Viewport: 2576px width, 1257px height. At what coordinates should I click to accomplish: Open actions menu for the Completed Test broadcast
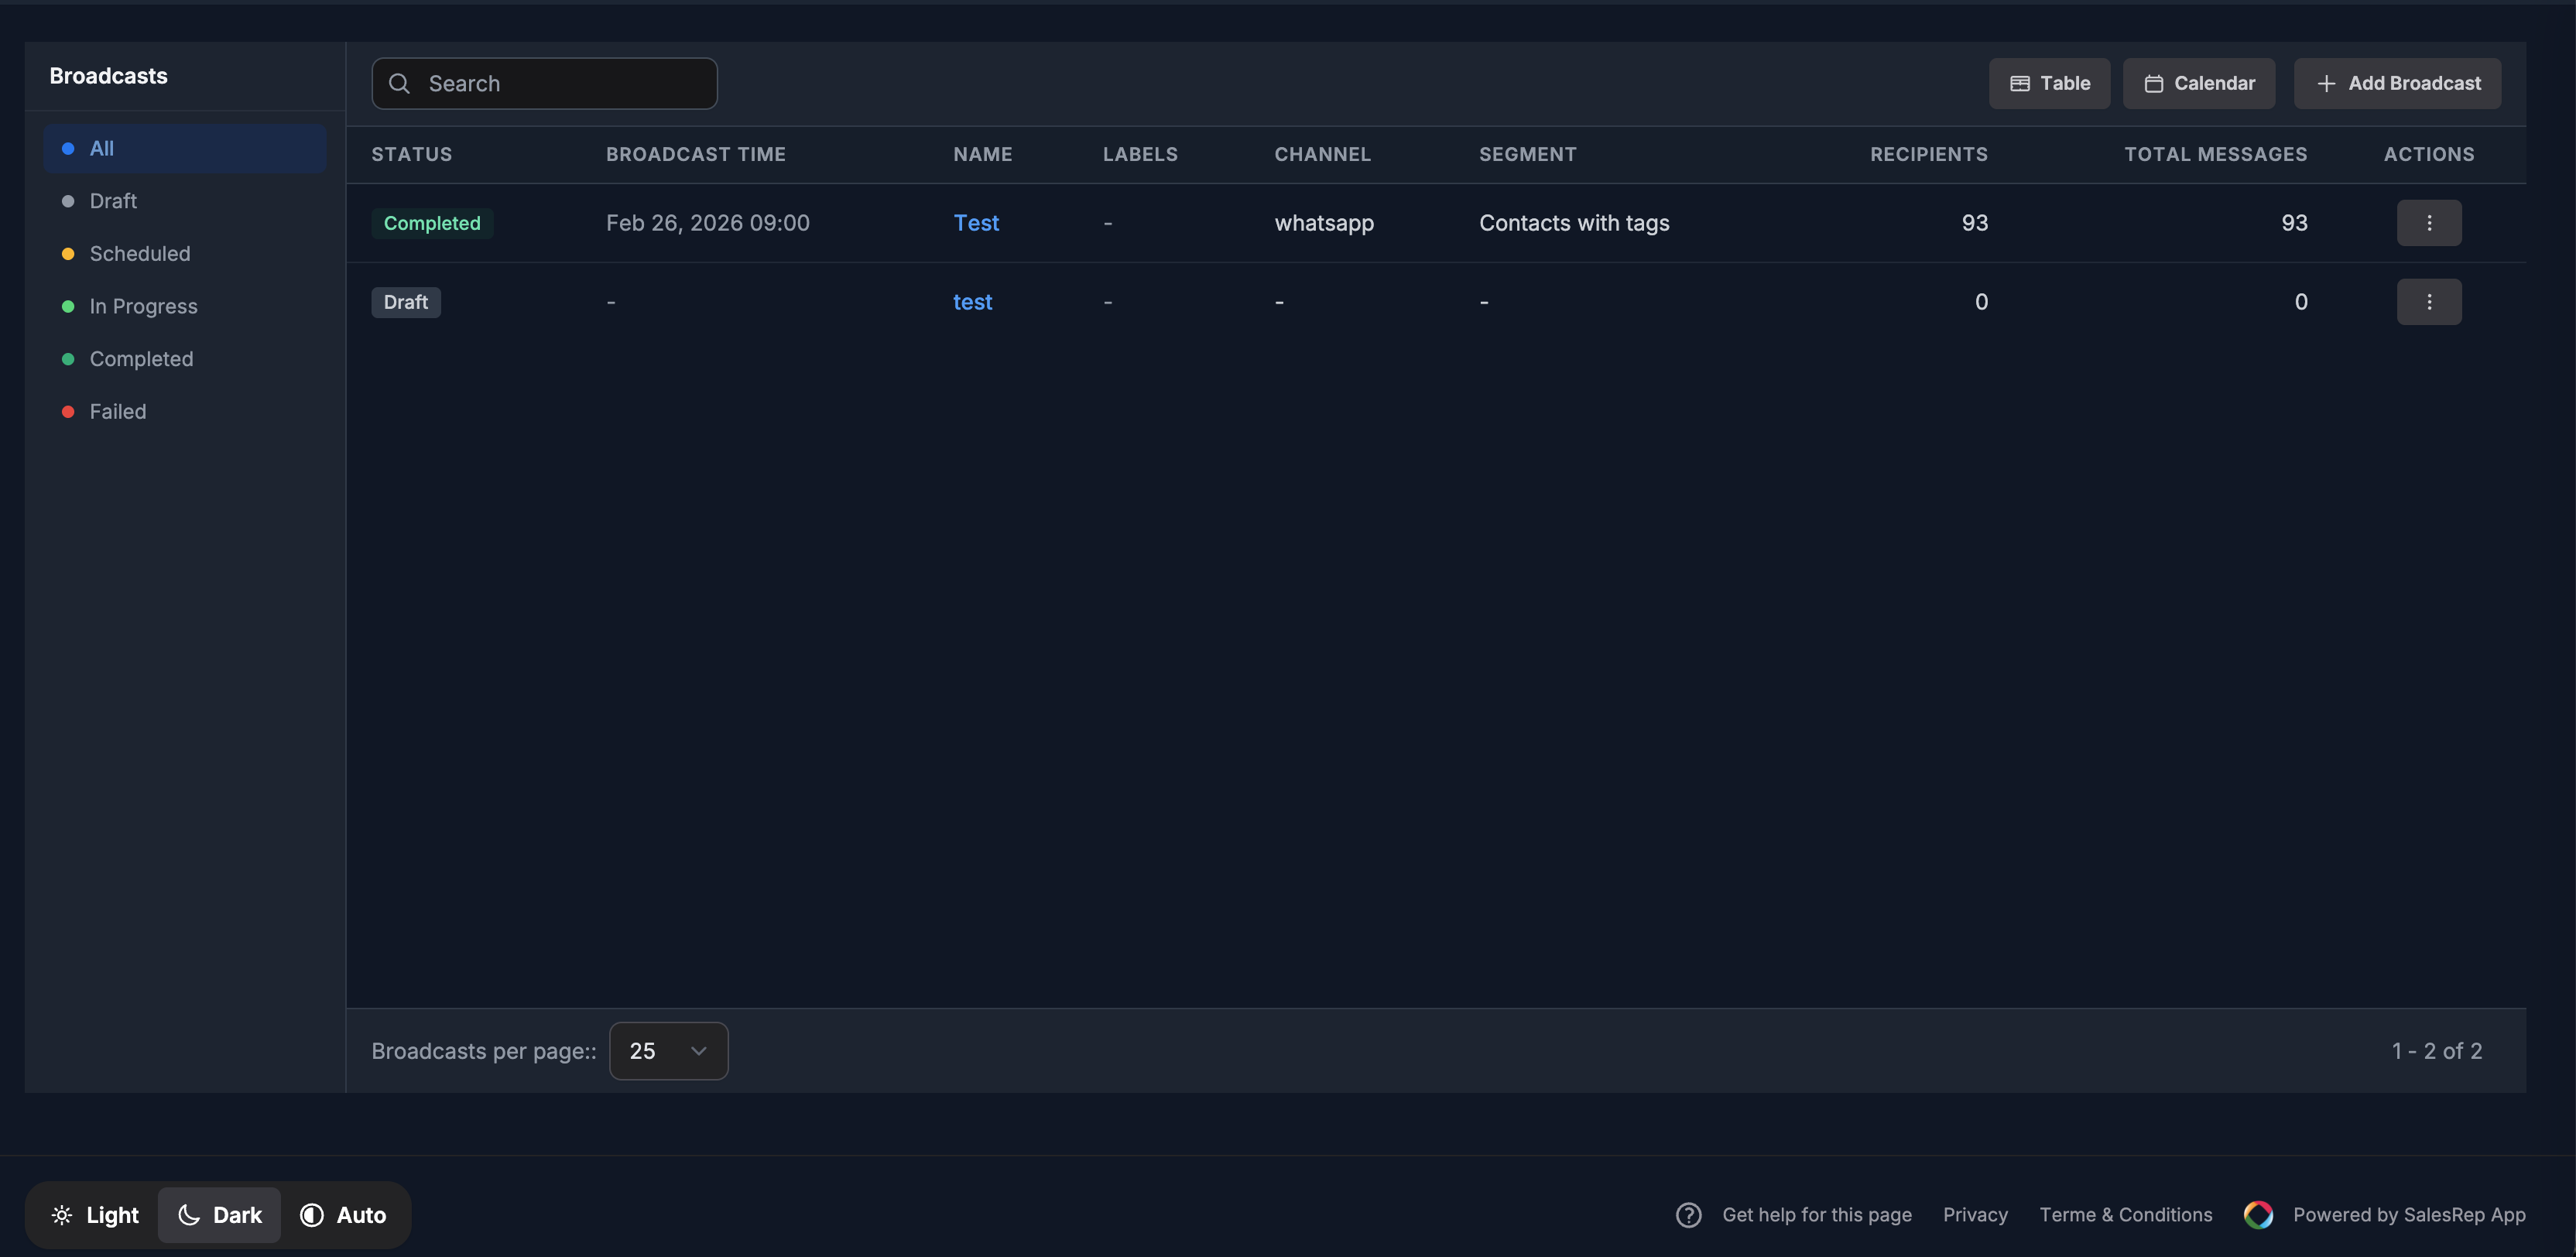point(2428,223)
